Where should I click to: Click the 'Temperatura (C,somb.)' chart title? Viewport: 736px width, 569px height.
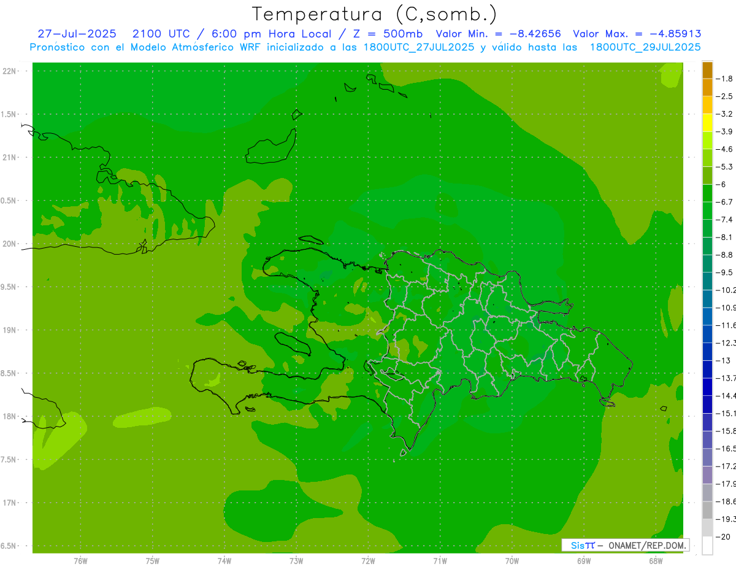375,14
